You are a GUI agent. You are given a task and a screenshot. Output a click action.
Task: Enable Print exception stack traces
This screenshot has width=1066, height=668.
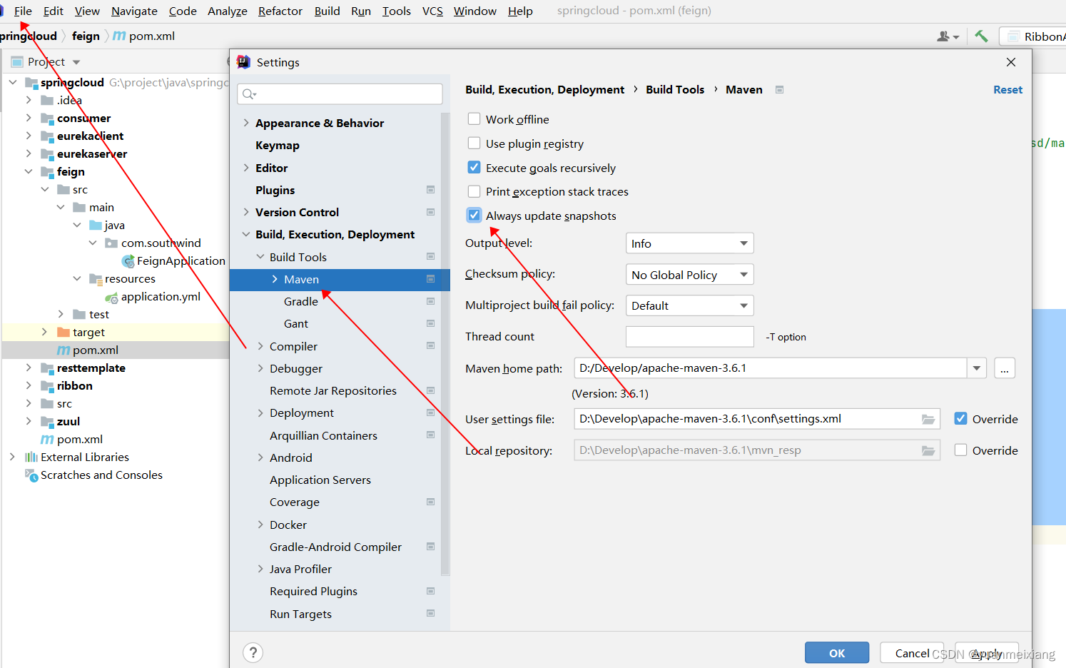pos(474,191)
